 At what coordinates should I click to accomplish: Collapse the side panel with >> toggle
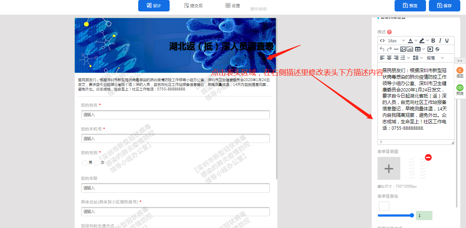pyautogui.click(x=460, y=61)
